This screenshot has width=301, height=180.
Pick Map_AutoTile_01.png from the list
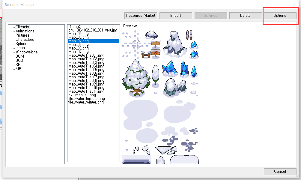tap(86, 55)
